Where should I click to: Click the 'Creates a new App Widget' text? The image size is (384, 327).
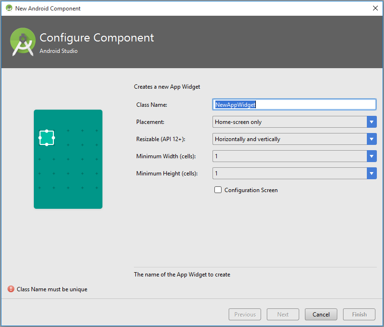click(x=167, y=87)
